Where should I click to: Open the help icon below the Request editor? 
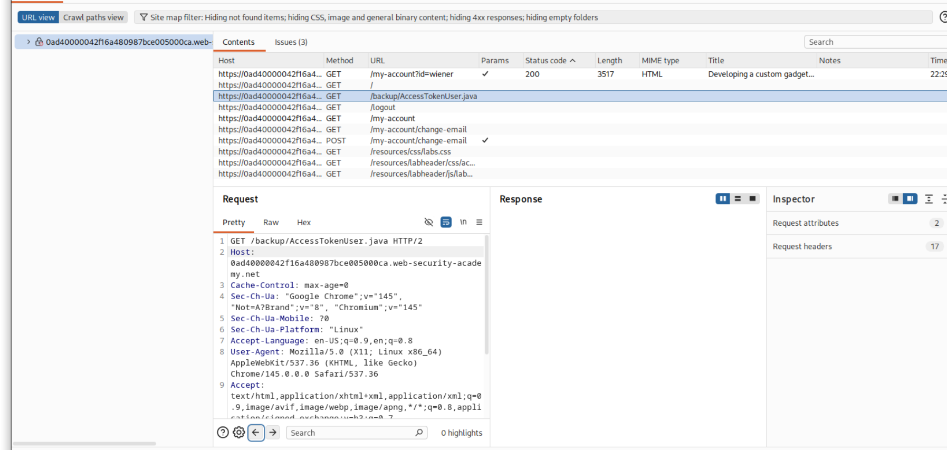pyautogui.click(x=223, y=433)
